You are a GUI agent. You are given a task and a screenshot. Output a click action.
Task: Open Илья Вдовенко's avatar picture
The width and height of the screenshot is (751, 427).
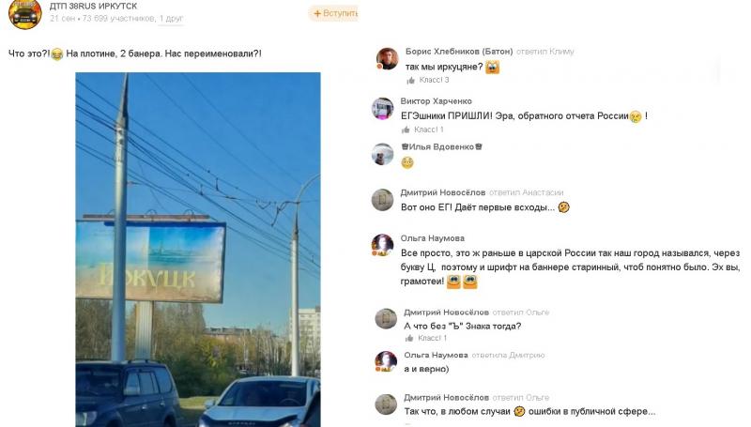point(383,154)
